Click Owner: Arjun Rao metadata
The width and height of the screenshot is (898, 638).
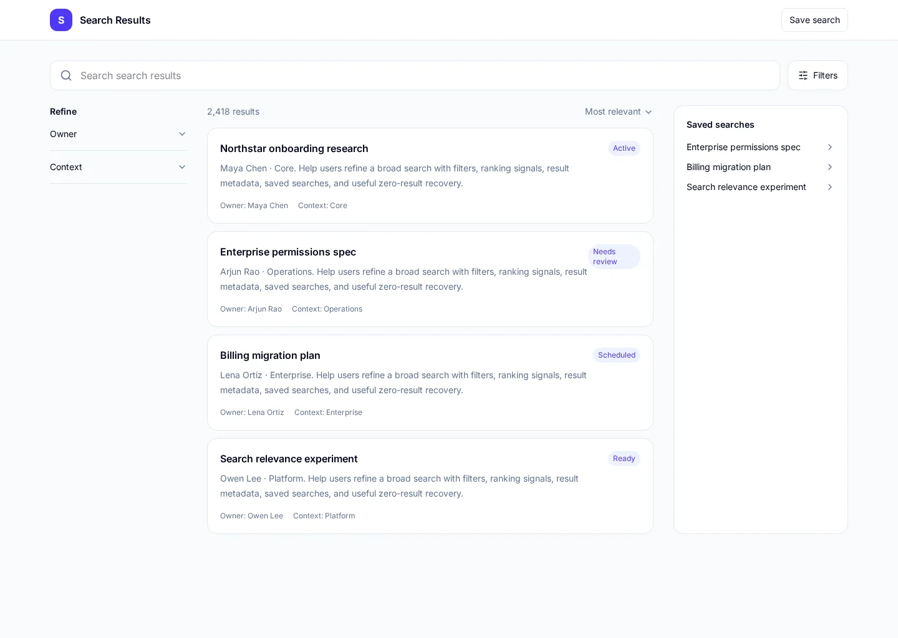tap(251, 309)
